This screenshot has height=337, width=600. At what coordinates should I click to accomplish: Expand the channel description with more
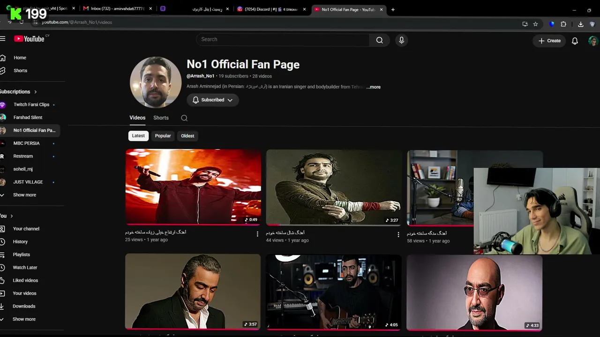[374, 87]
